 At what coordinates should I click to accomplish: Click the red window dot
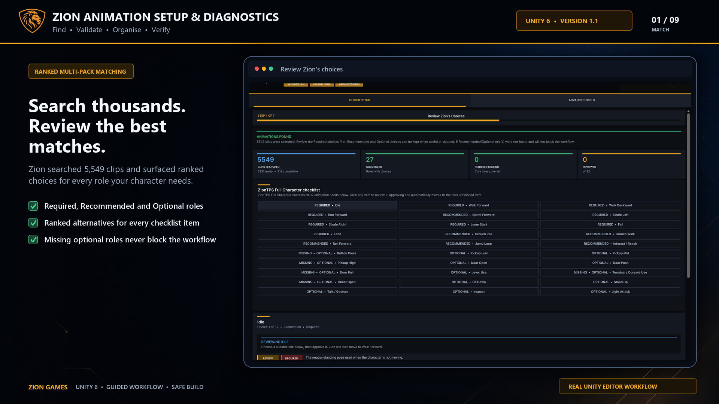[257, 69]
